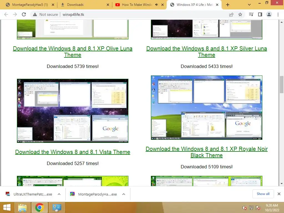Click the vertical scrollbar thumb
The width and height of the screenshot is (284, 213).
[x=282, y=84]
